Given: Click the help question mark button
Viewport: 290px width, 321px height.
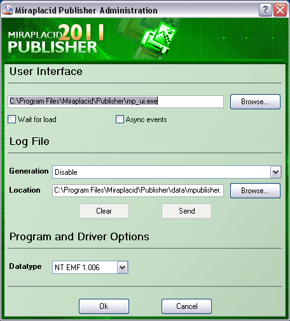Looking at the screenshot, I should [x=265, y=10].
